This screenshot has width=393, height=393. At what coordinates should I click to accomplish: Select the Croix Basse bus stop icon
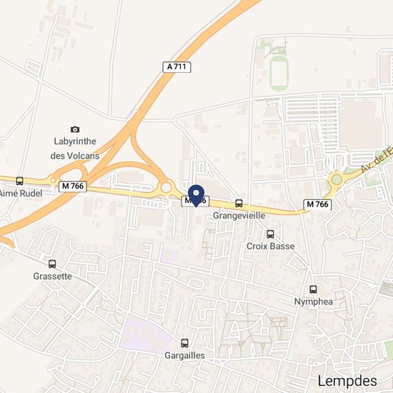click(270, 234)
